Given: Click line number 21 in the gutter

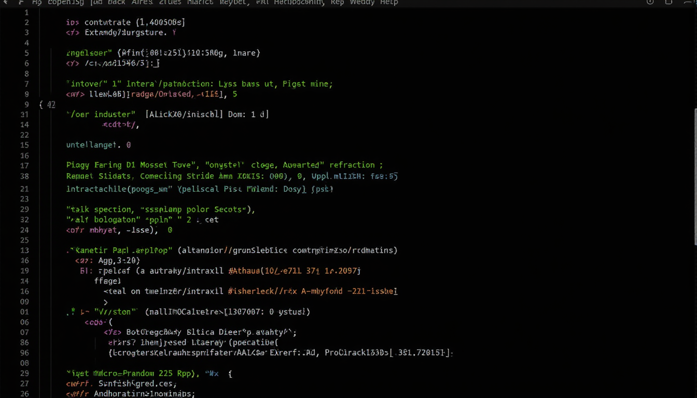Looking at the screenshot, I should click(x=24, y=189).
